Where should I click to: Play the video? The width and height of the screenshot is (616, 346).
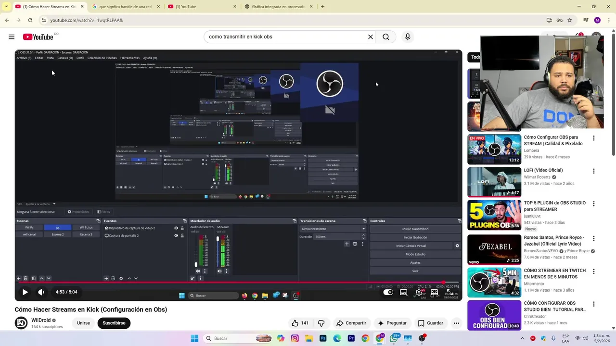pyautogui.click(x=25, y=292)
